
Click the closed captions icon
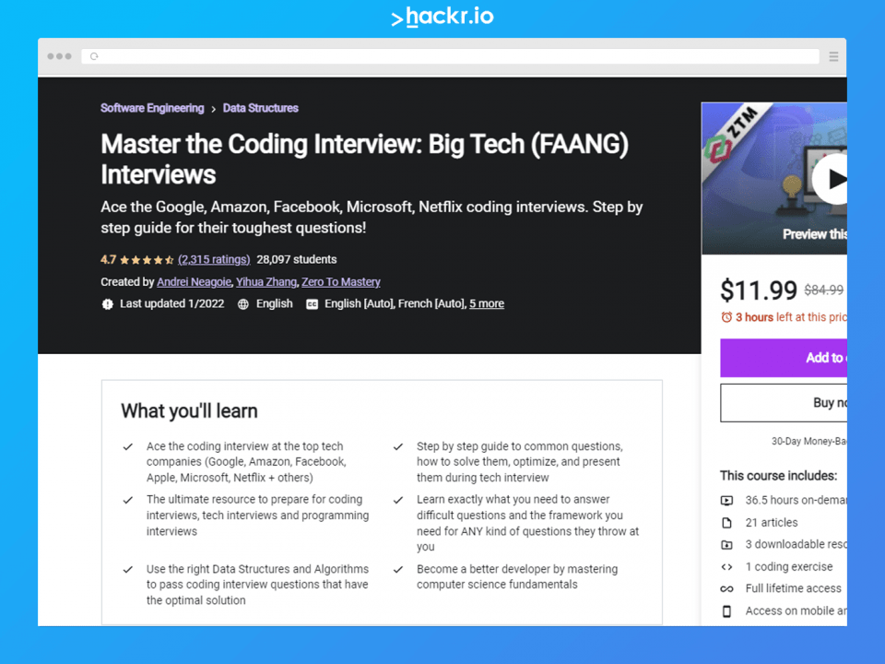(x=312, y=304)
